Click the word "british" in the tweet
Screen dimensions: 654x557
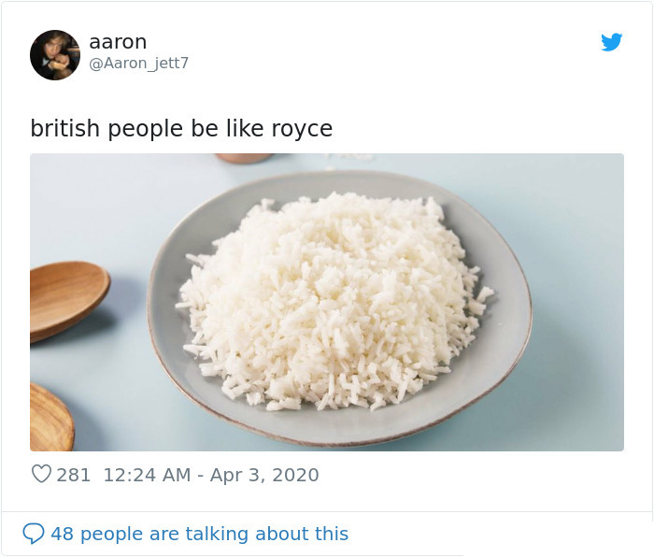pos(65,128)
